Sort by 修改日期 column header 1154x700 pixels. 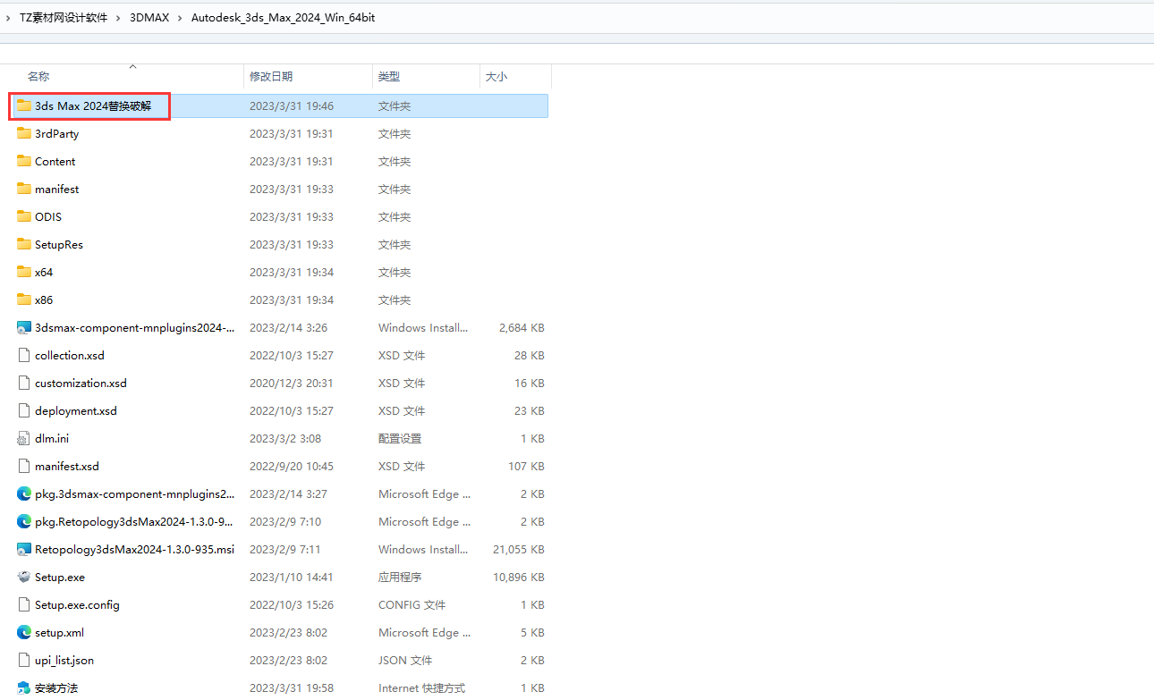tap(271, 77)
